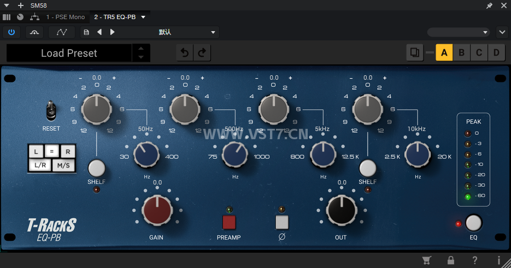The width and height of the screenshot is (511, 268).
Task: Open the routing icon
Action: coord(34,17)
